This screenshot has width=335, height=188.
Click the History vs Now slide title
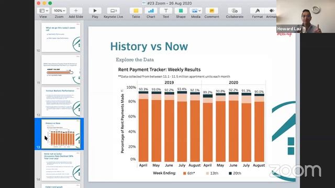click(149, 46)
